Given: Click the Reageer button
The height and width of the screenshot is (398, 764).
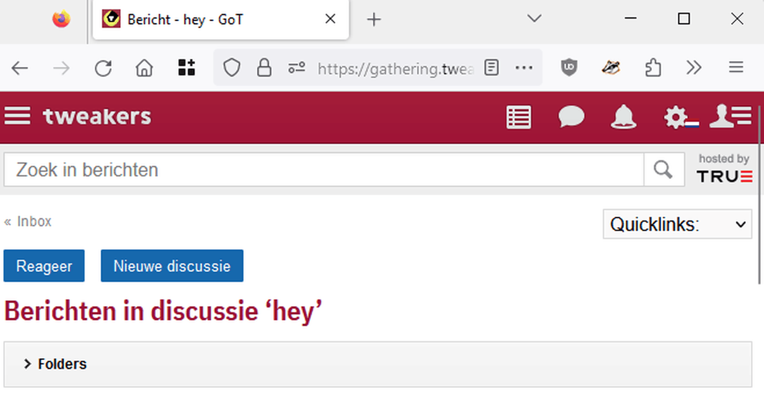Looking at the screenshot, I should click(x=44, y=266).
